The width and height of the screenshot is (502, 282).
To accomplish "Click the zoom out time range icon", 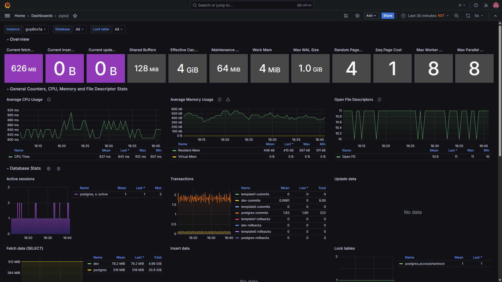I will tap(456, 16).
